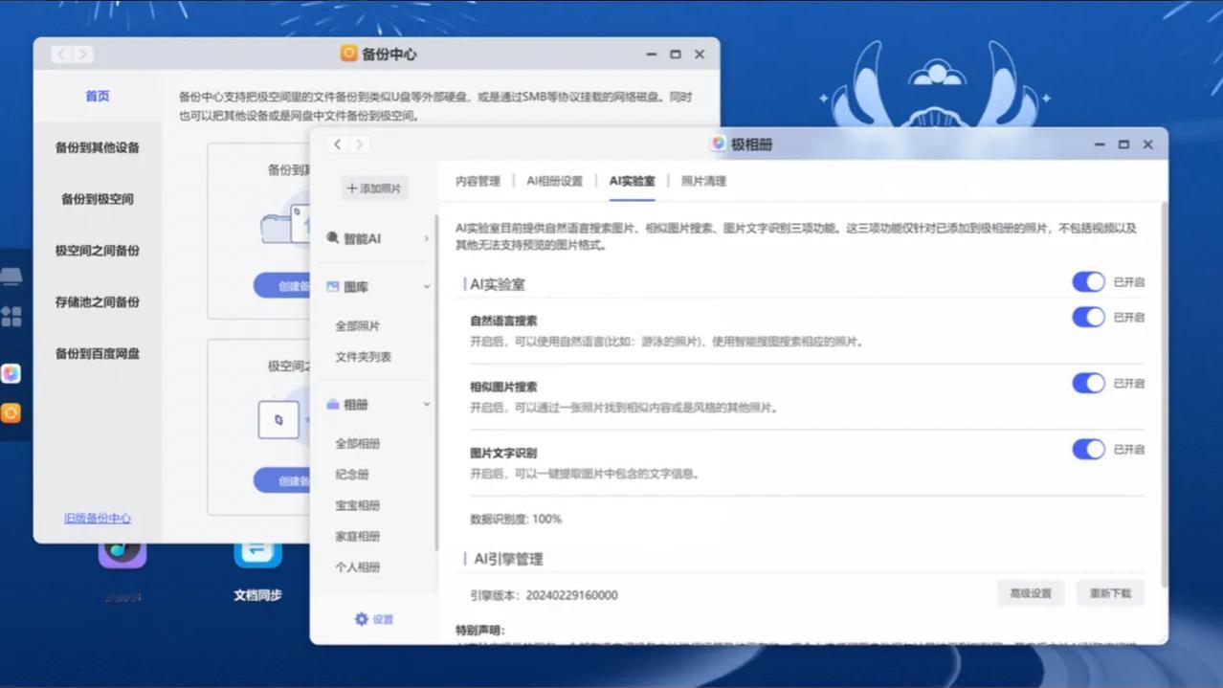Click the 重新下载 engine button
This screenshot has width=1223, height=688.
pyautogui.click(x=1110, y=593)
